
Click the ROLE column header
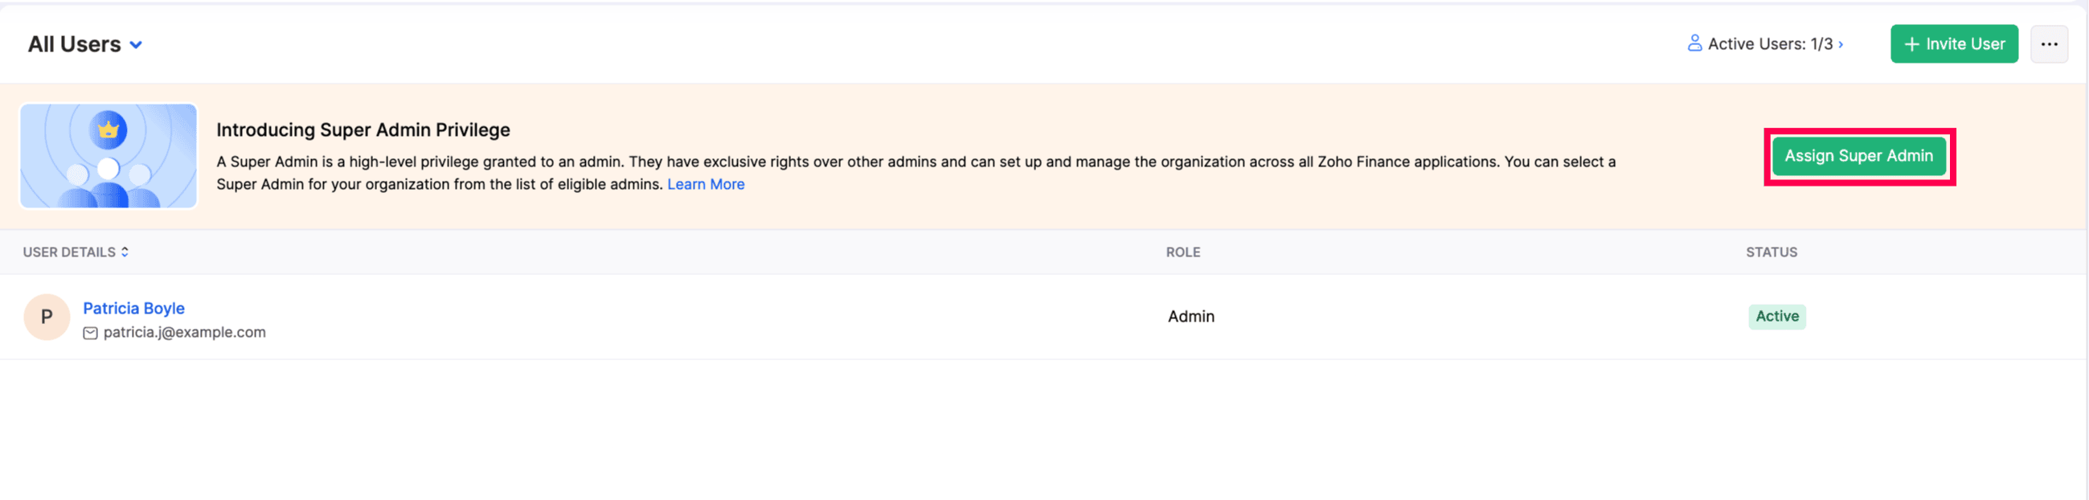coord(1182,252)
